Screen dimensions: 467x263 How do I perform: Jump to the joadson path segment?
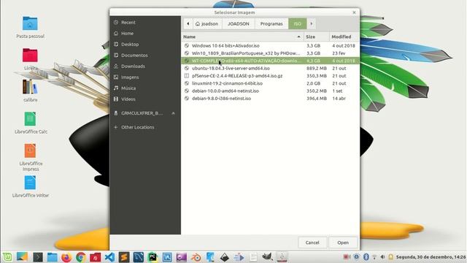pos(207,23)
